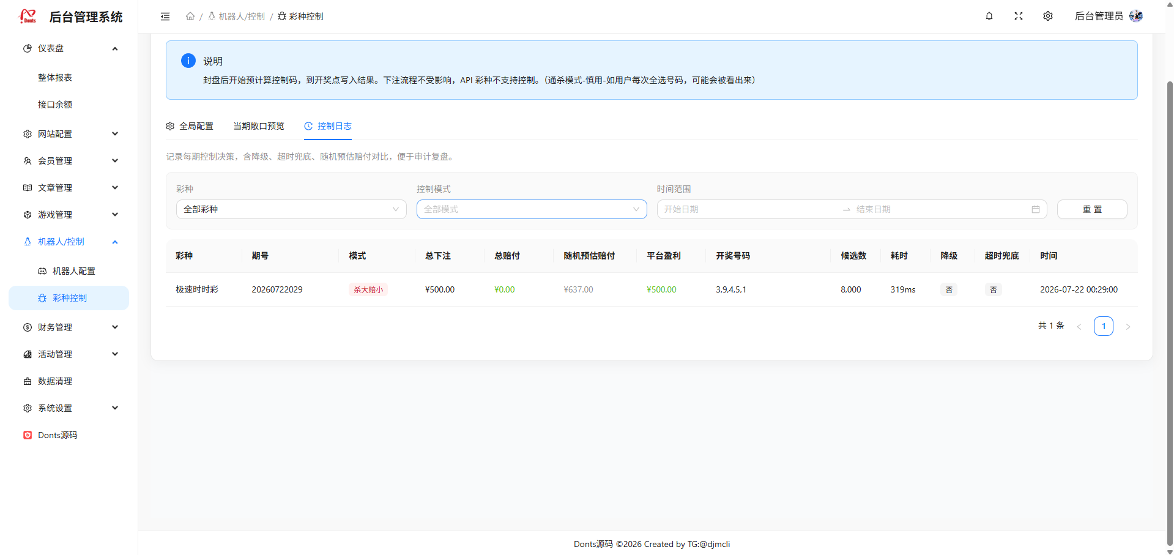Expand the 网站配置 menu
The width and height of the screenshot is (1174, 555).
click(x=69, y=134)
